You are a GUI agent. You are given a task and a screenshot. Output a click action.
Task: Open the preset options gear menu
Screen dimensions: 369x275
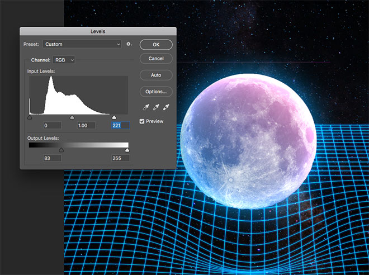[x=129, y=44]
